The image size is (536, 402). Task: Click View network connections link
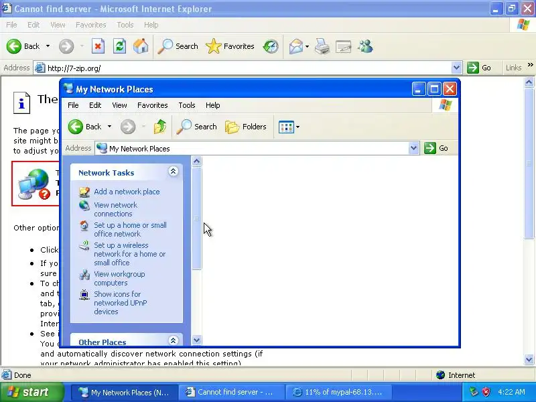pos(115,209)
